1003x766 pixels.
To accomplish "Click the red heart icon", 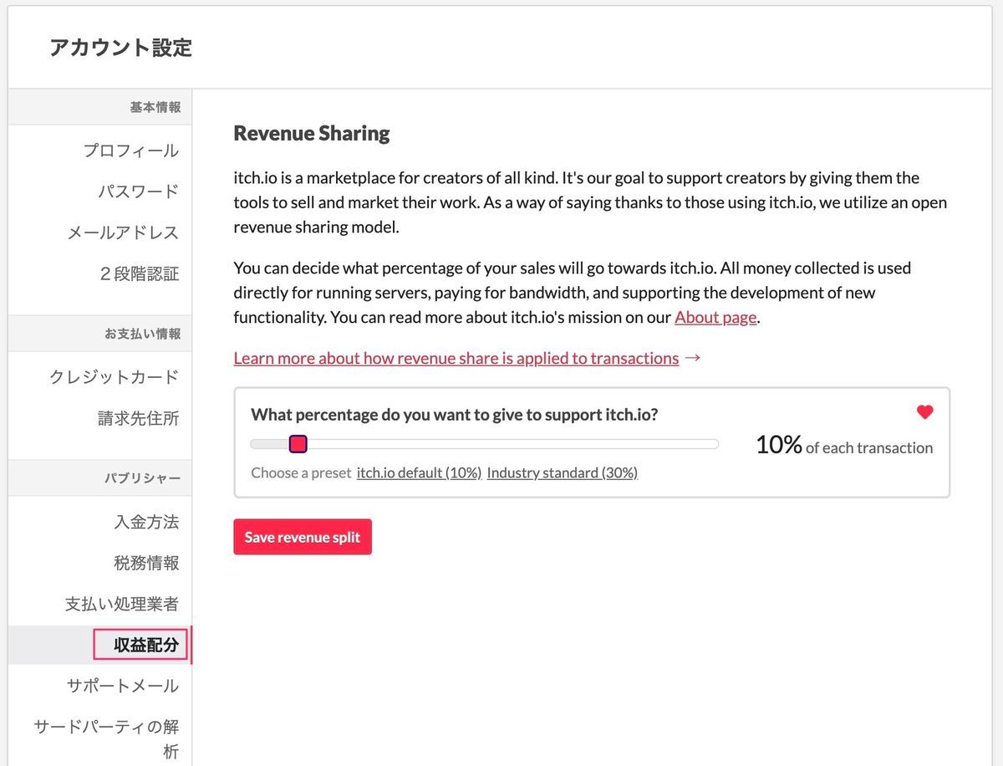I will pyautogui.click(x=924, y=411).
